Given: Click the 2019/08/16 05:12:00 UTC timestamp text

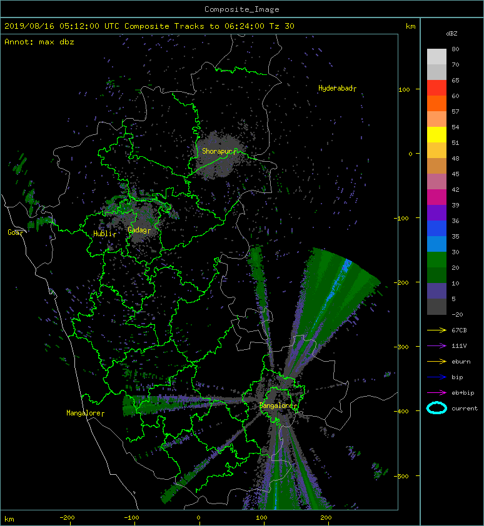Looking at the screenshot, I should (x=61, y=26).
